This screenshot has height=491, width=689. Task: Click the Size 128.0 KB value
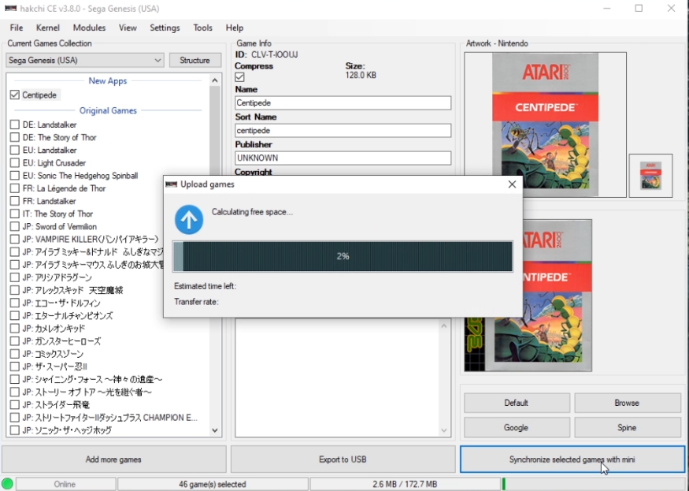(x=361, y=75)
